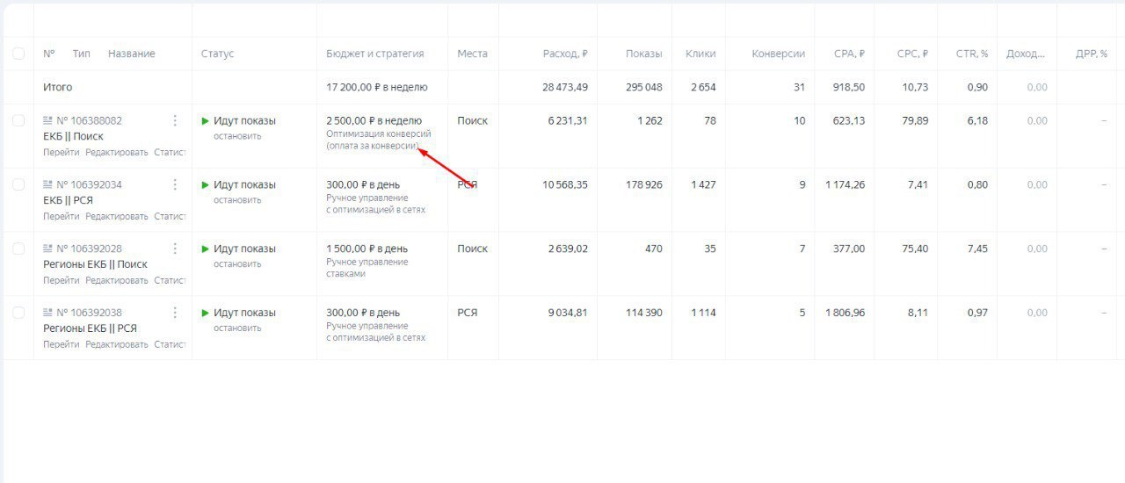This screenshot has height=483, width=1125.
Task: Open three-dot menu for campaign 106392028
Action: (x=175, y=249)
